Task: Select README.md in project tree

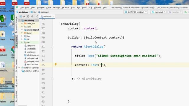Action: click(32, 64)
